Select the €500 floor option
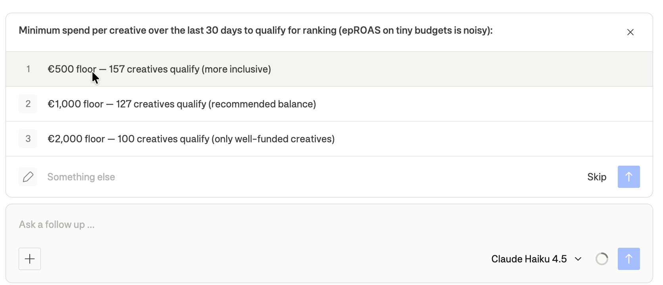This screenshot has width=663, height=285. [329, 69]
